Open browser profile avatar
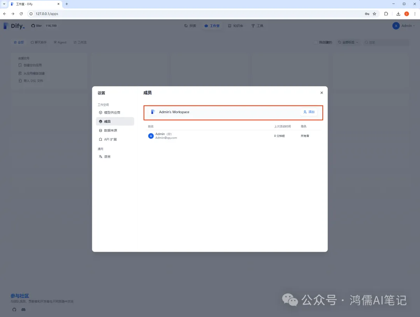The image size is (420, 317). click(407, 14)
